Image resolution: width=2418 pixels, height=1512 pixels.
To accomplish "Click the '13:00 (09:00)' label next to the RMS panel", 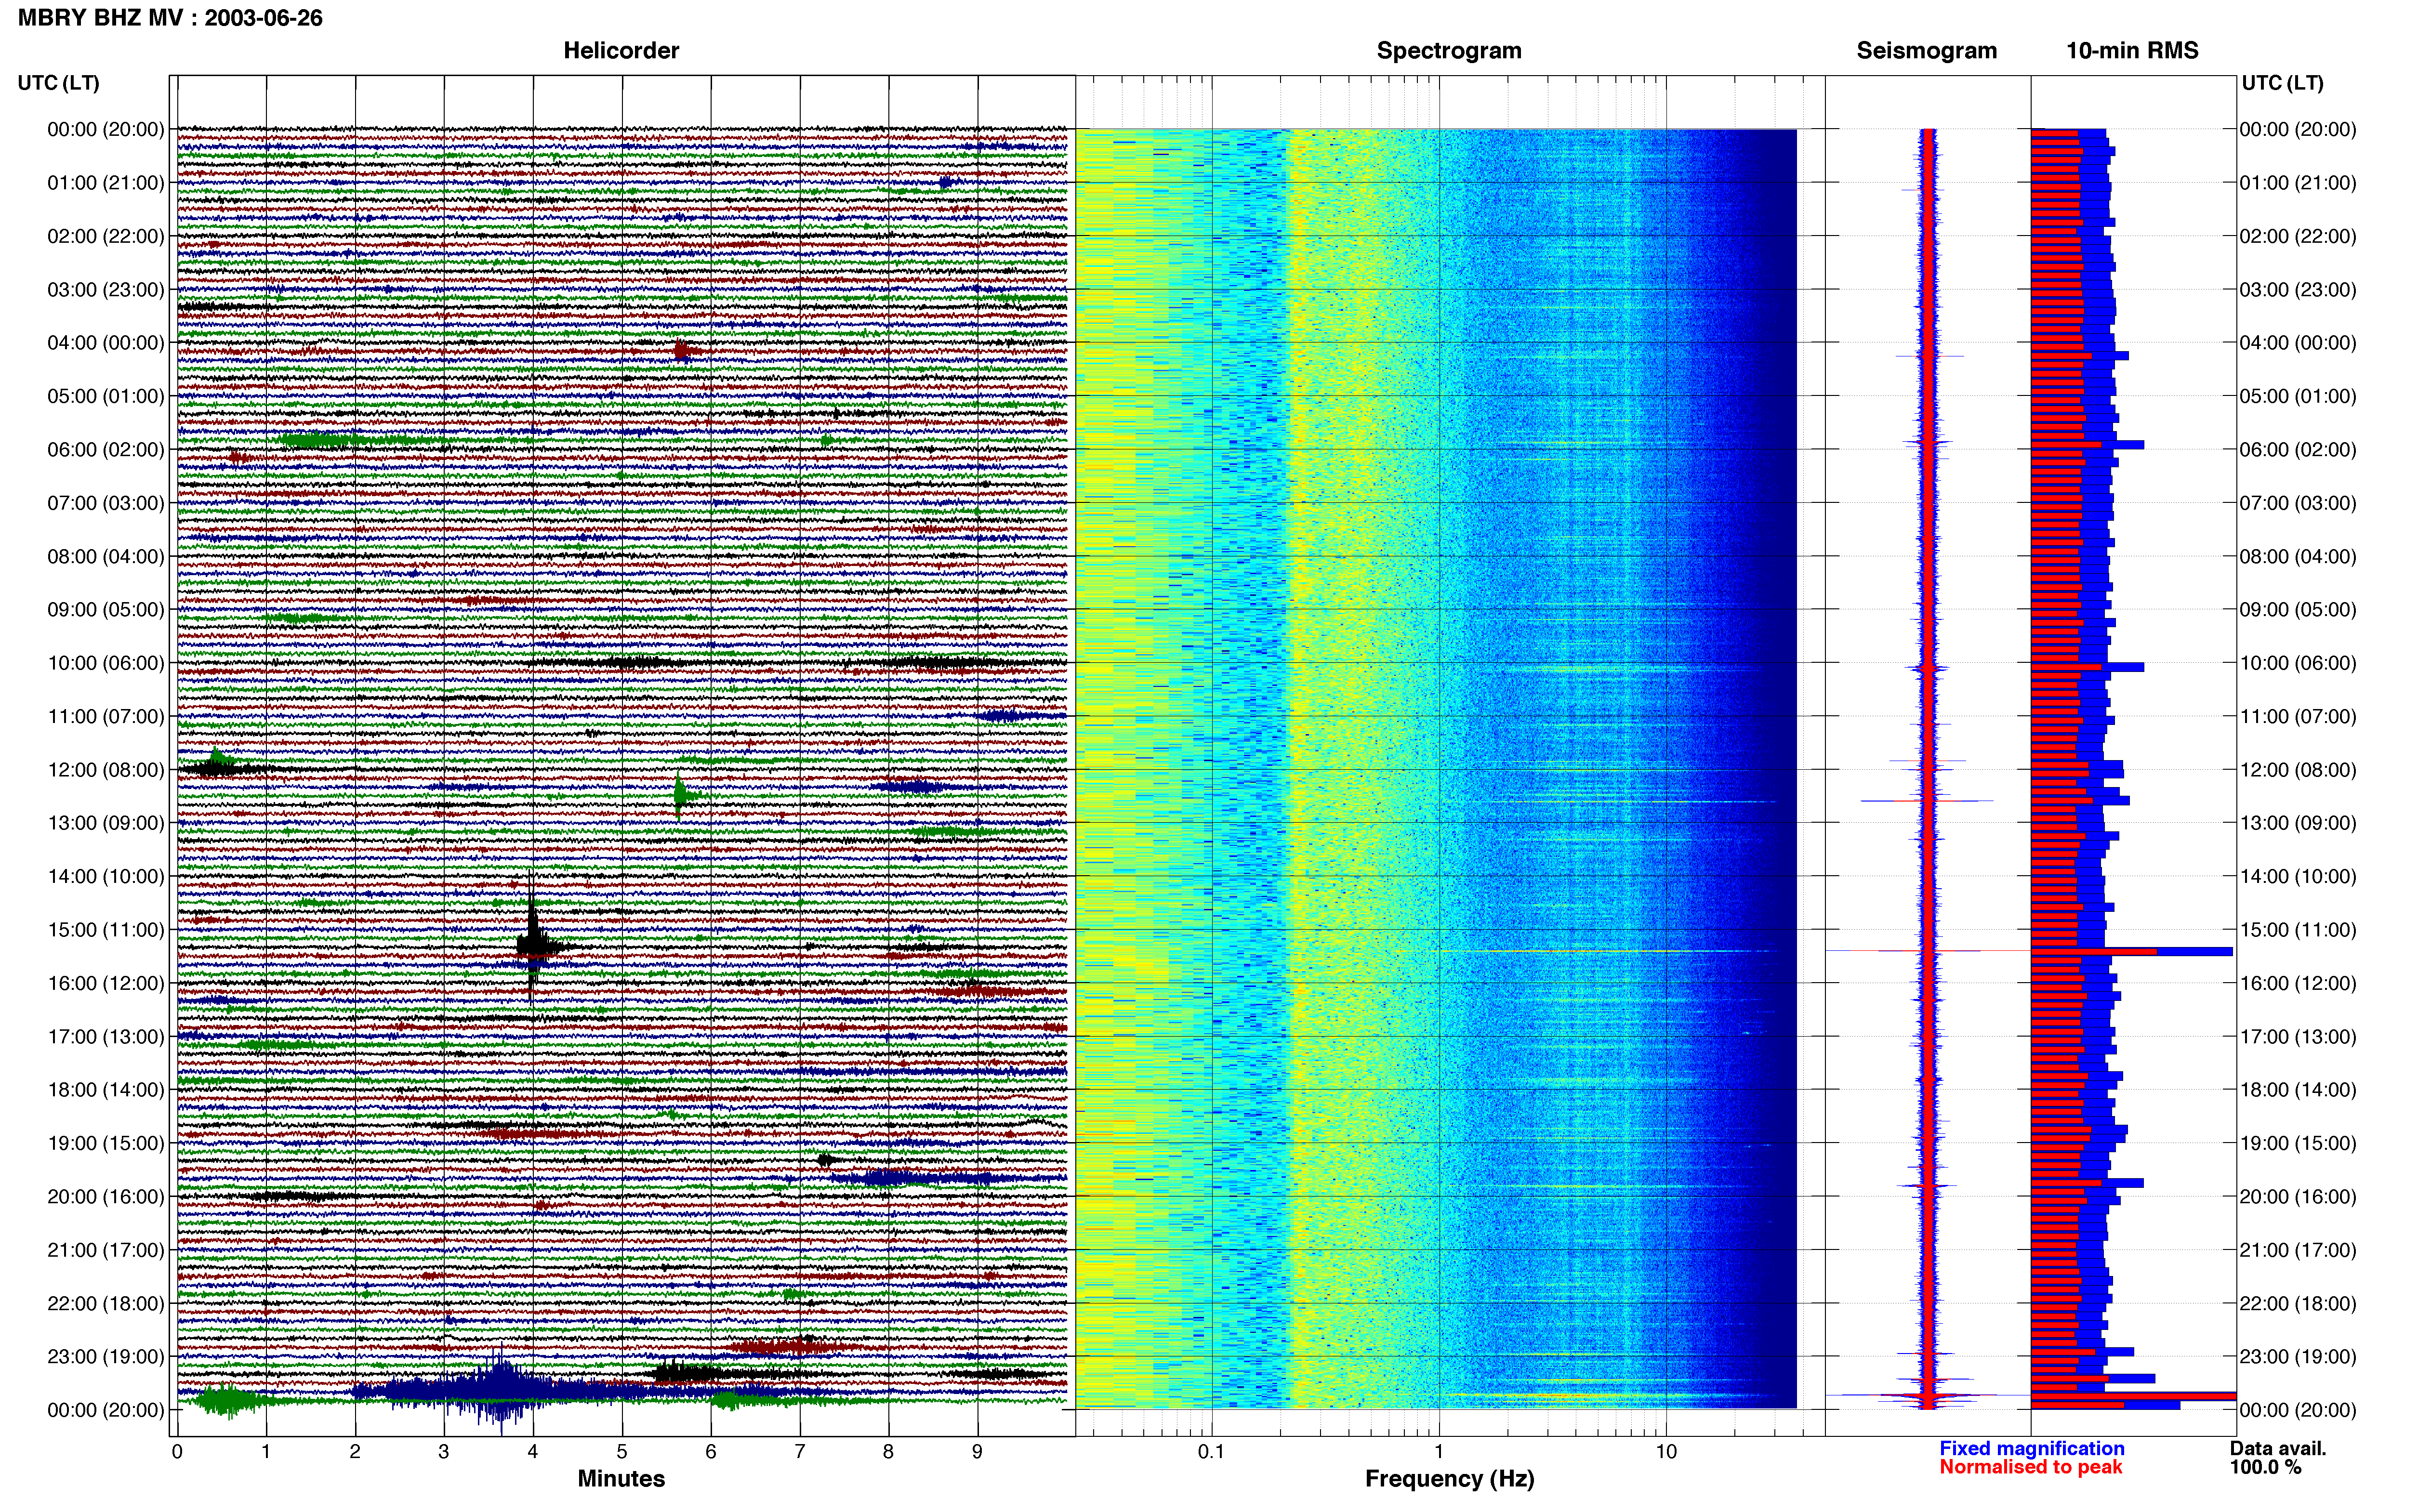I will (2298, 823).
